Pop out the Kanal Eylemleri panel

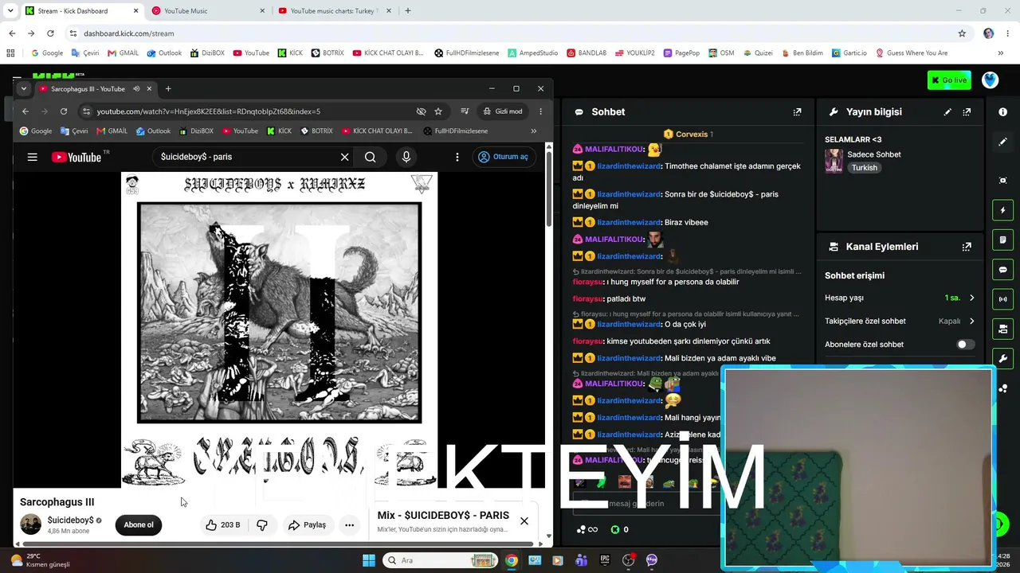(x=967, y=247)
